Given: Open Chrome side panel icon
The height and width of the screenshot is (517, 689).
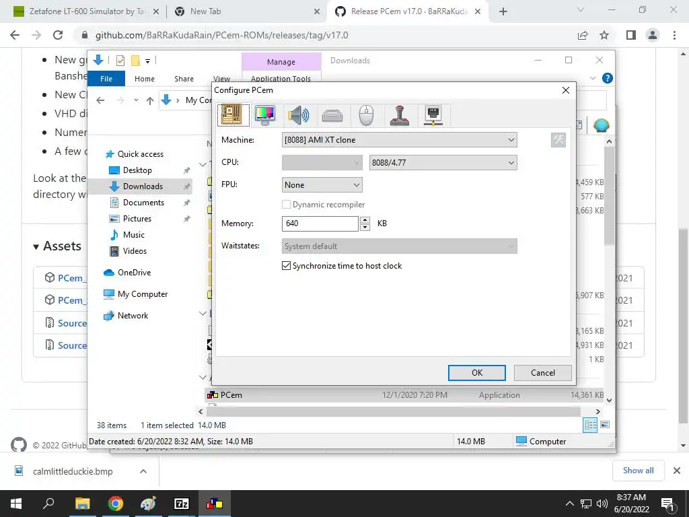Looking at the screenshot, I should pyautogui.click(x=631, y=35).
